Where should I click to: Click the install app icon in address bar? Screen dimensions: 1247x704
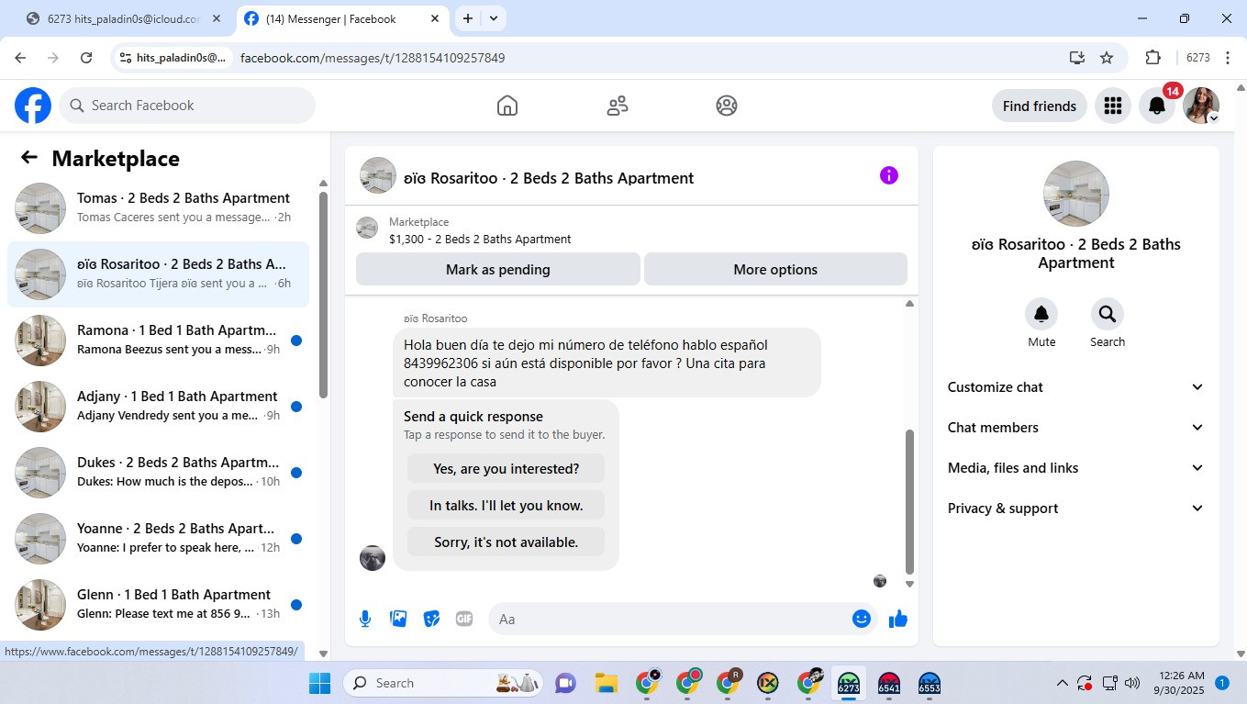pyautogui.click(x=1077, y=58)
